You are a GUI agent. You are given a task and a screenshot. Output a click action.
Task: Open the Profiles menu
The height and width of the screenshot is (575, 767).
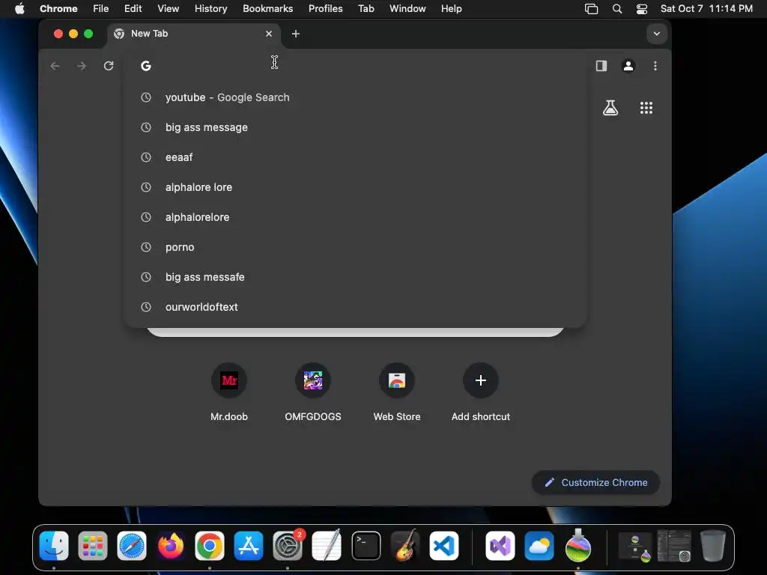(325, 9)
